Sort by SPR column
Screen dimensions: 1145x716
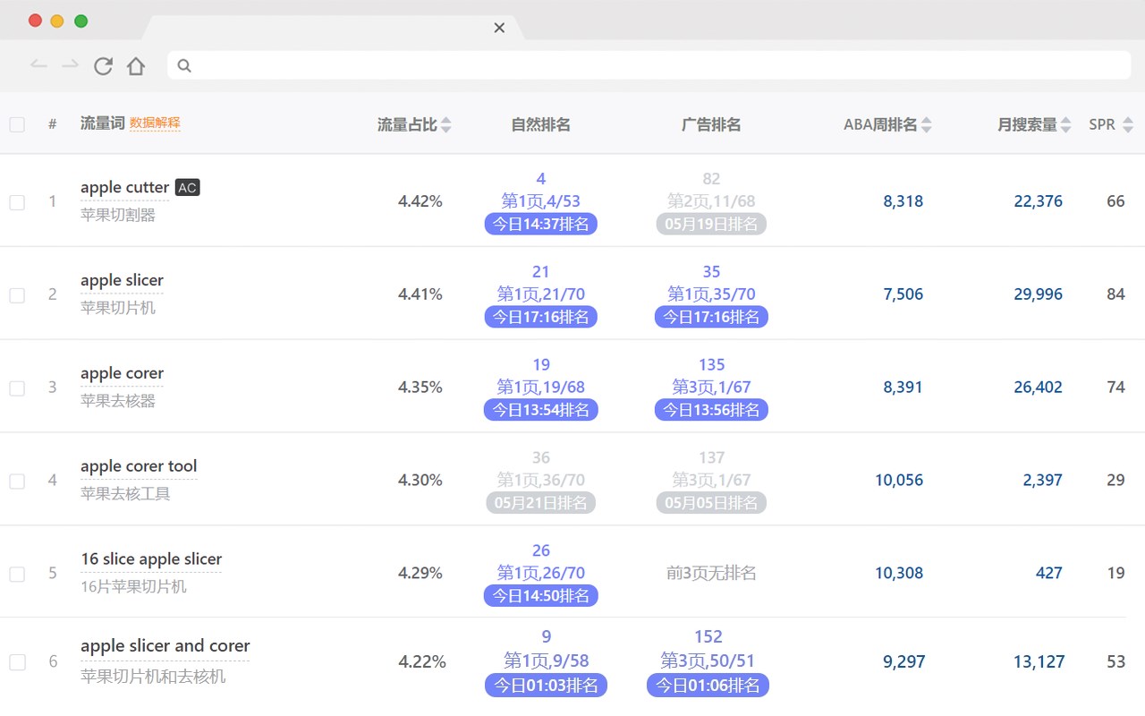point(1128,125)
